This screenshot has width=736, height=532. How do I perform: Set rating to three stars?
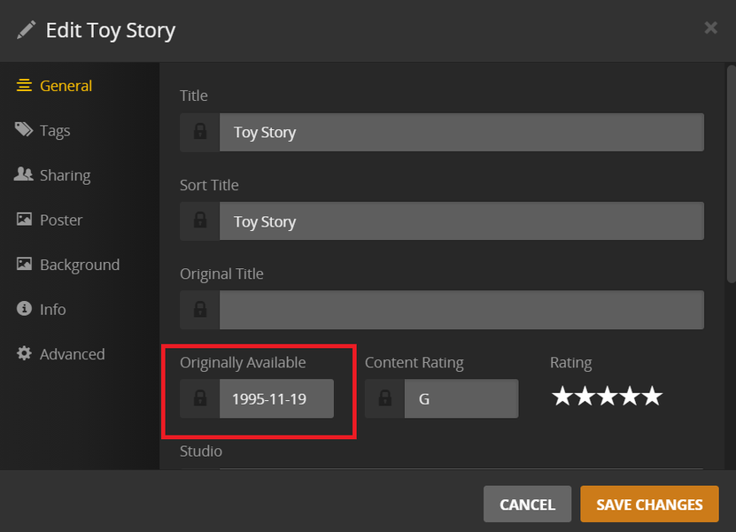point(608,396)
